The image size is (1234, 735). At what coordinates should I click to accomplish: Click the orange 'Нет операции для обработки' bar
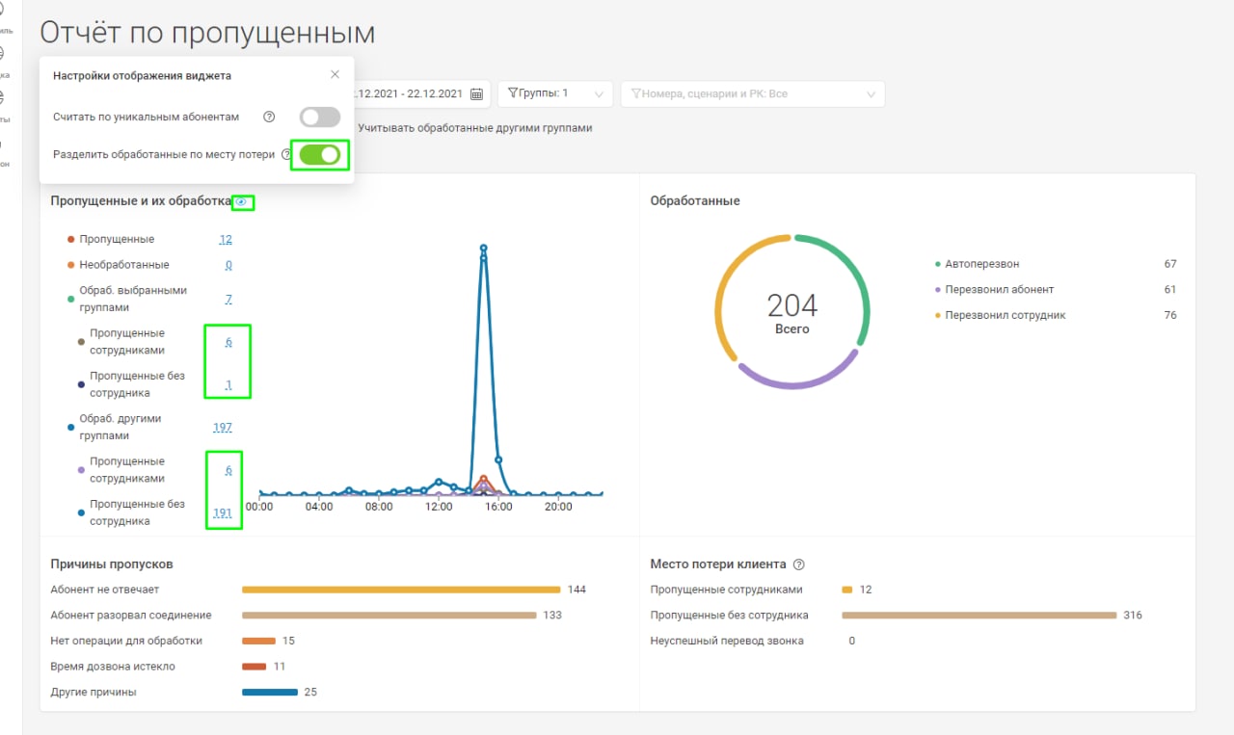coord(258,641)
